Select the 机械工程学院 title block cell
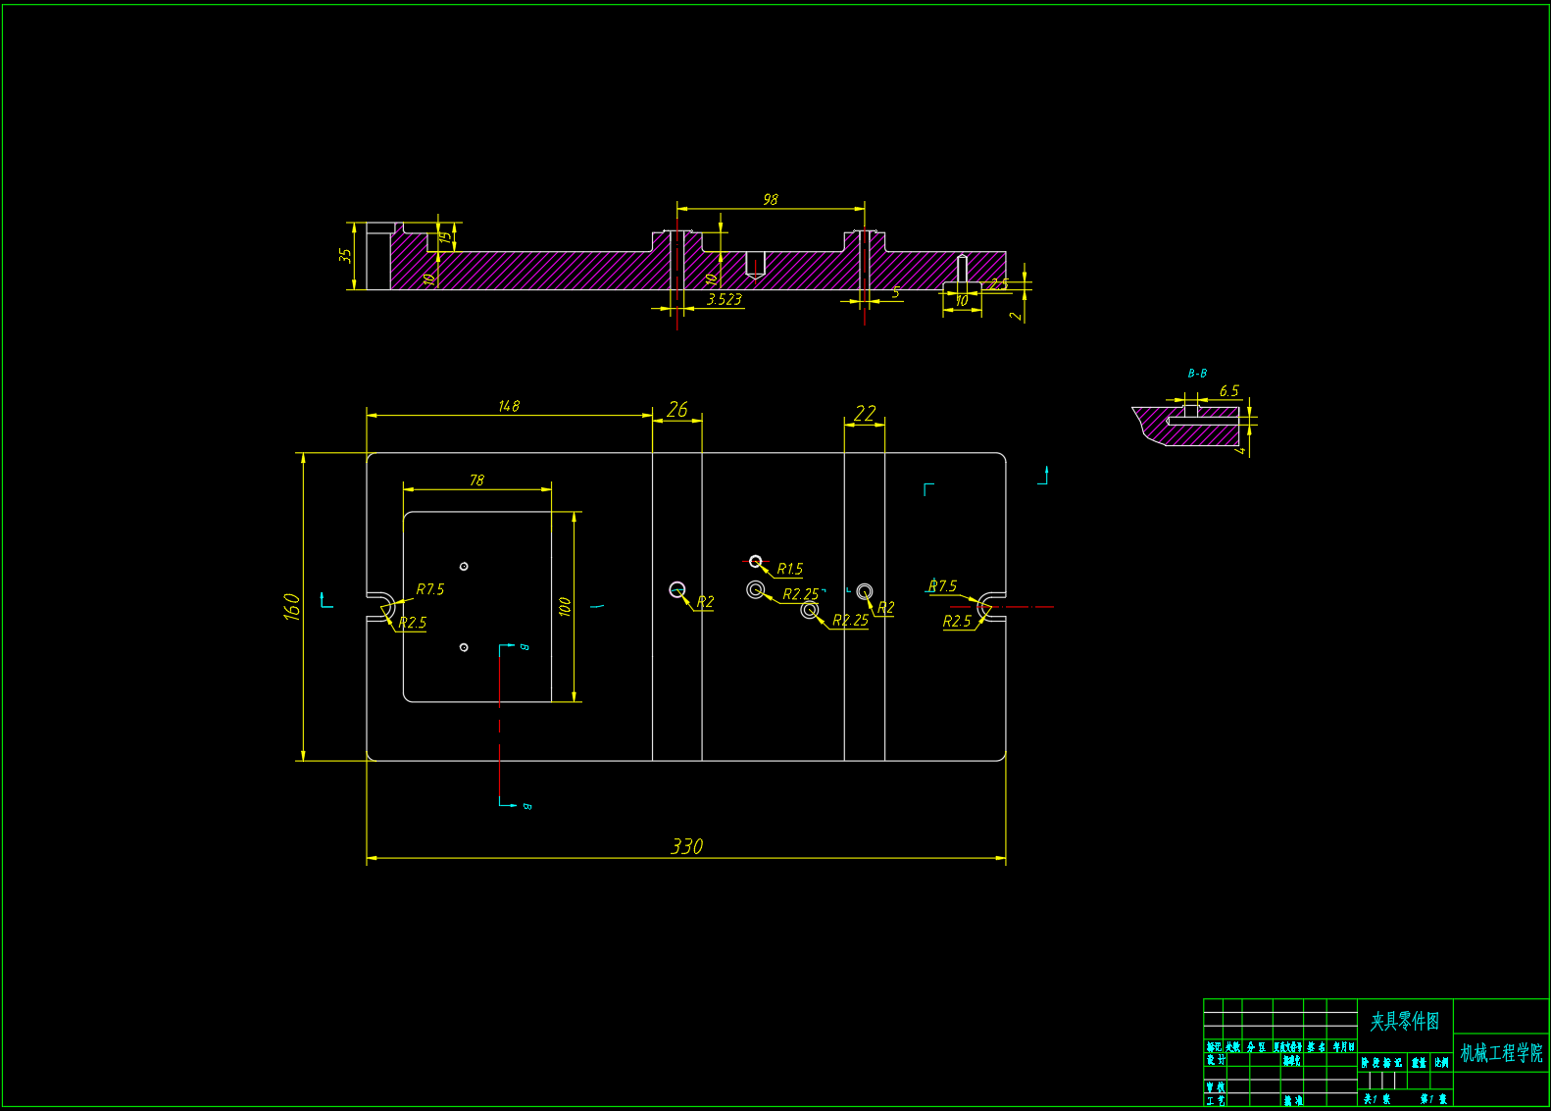Image resolution: width=1551 pixels, height=1111 pixels. tap(1500, 1053)
